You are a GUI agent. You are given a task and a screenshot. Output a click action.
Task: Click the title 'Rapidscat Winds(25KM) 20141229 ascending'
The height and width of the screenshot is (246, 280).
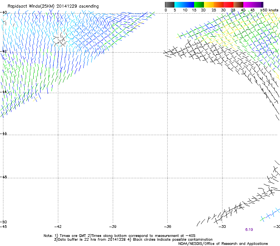tap(53, 6)
